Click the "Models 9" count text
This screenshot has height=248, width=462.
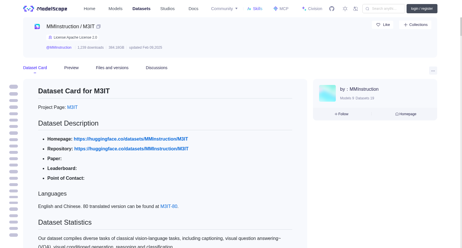(347, 98)
